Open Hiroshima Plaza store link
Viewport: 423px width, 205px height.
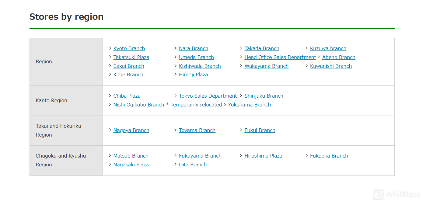[x=264, y=156]
